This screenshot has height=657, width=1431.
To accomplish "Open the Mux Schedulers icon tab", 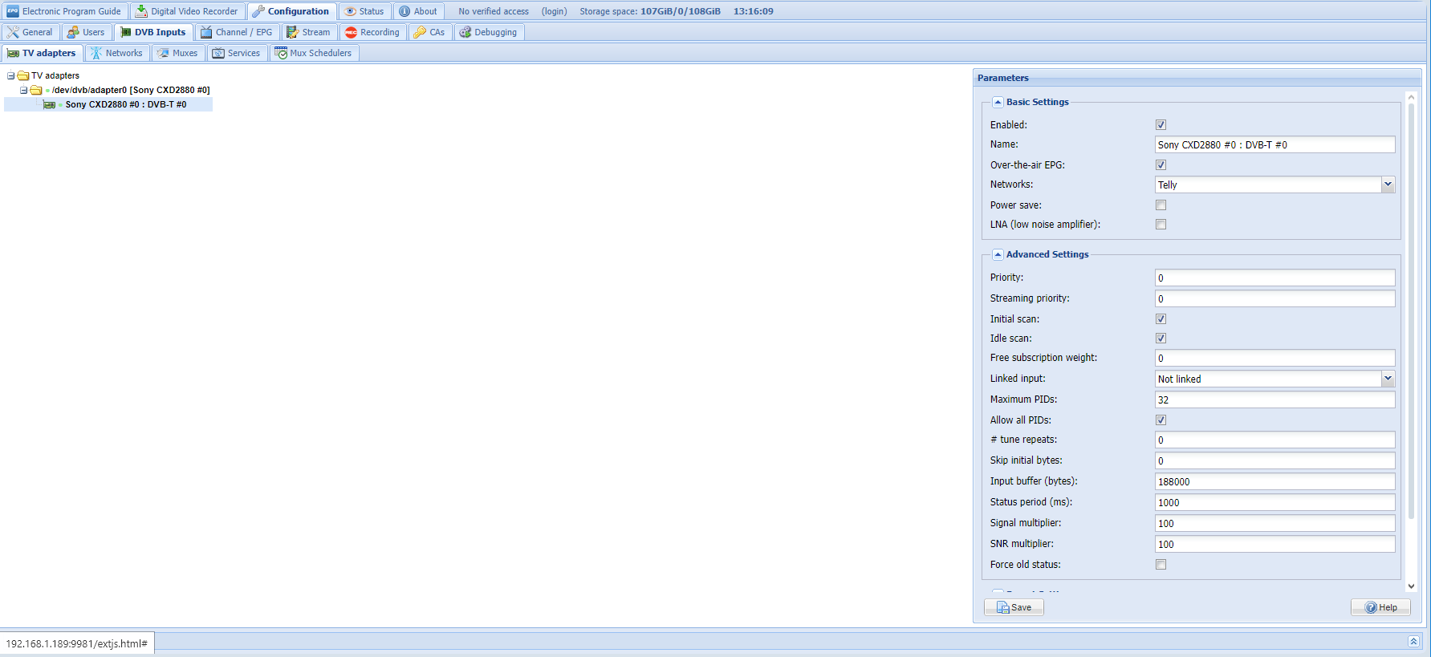I will click(x=281, y=53).
